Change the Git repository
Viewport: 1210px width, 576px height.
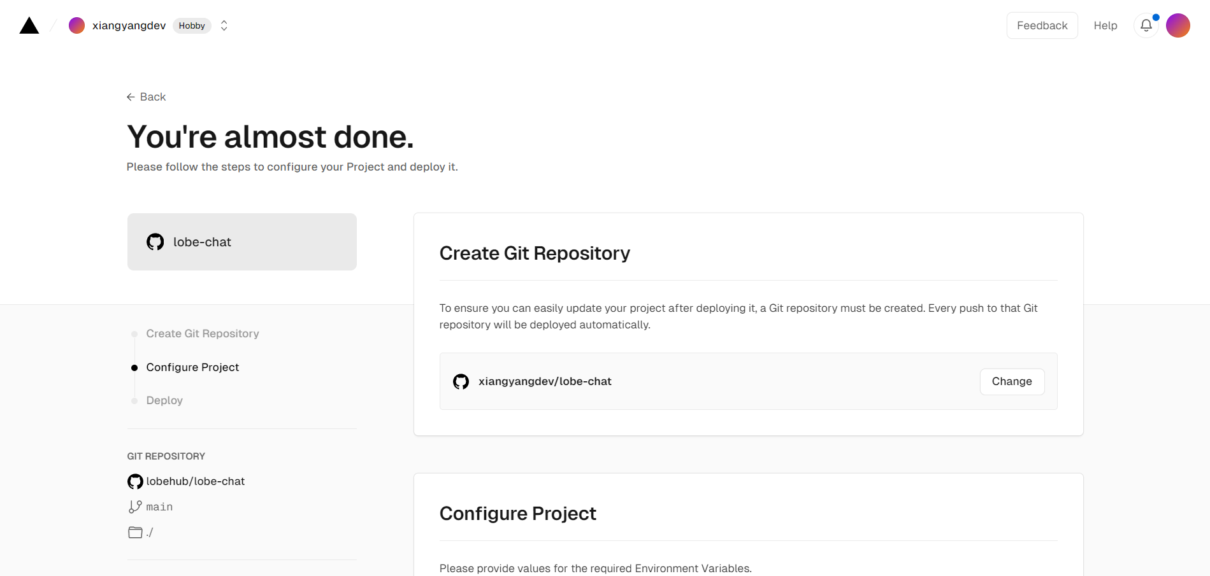1012,381
